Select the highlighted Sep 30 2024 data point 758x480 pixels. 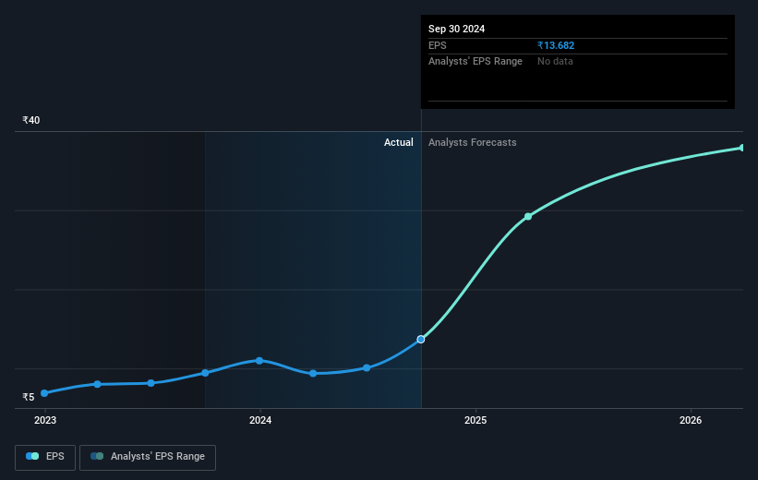coord(421,340)
